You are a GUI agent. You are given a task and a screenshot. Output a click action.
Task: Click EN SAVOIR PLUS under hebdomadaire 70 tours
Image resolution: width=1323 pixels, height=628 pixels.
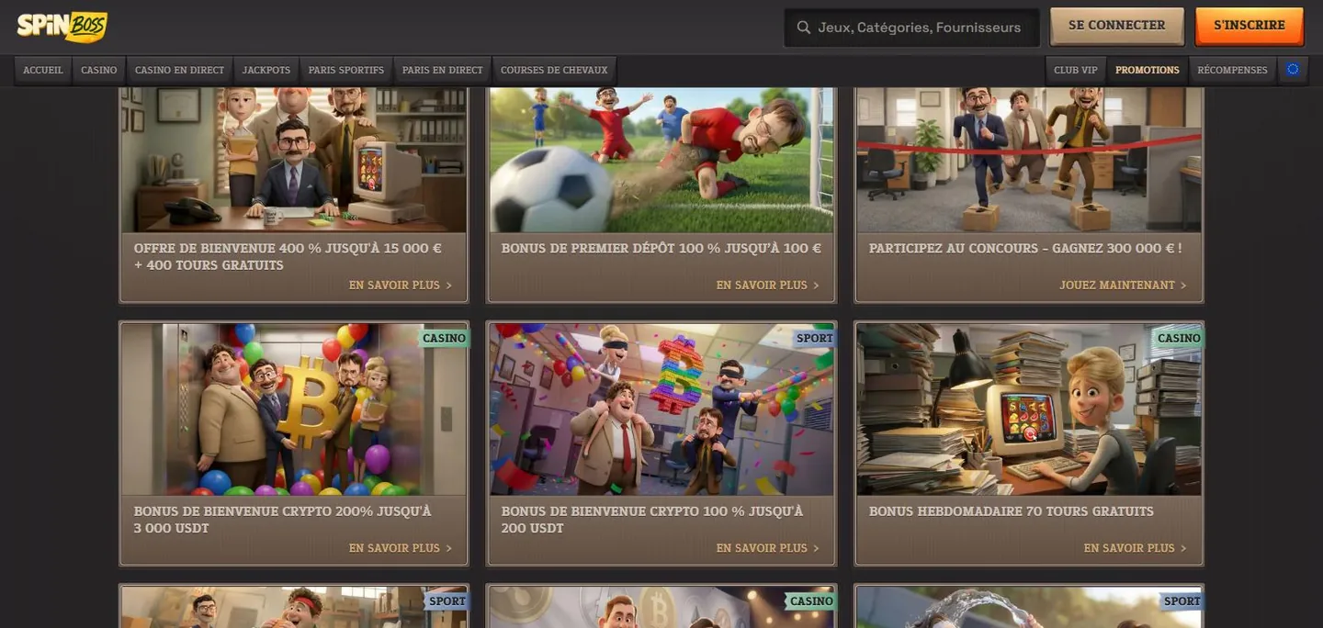[x=1136, y=548]
